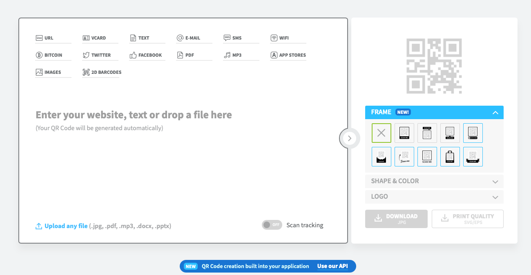Pick the WIFI QR code type
This screenshot has width=531, height=275.
click(x=288, y=38)
